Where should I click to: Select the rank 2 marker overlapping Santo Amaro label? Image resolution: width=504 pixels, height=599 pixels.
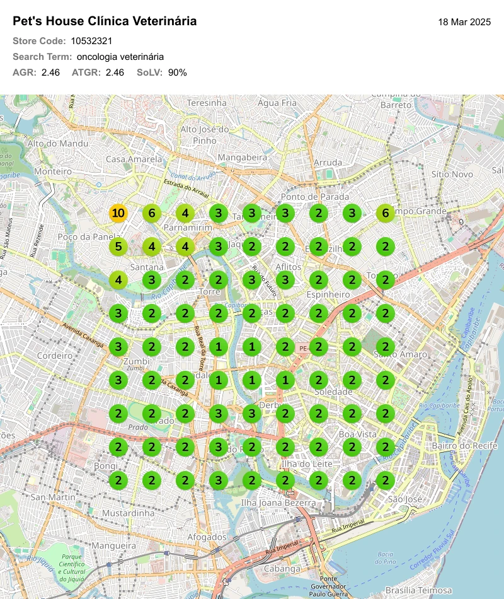386,347
